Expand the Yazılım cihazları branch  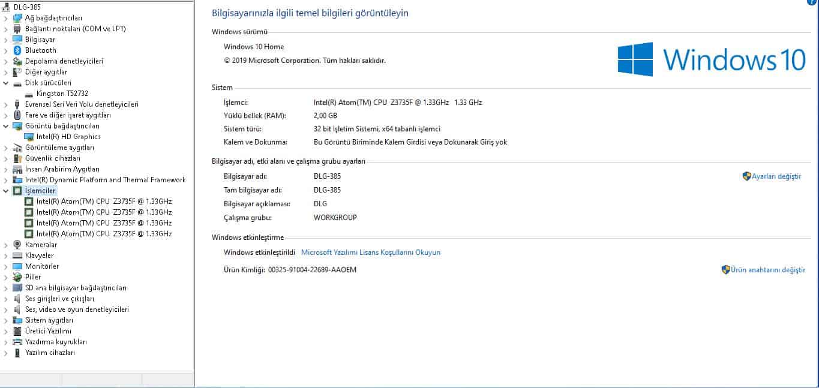[x=5, y=353]
